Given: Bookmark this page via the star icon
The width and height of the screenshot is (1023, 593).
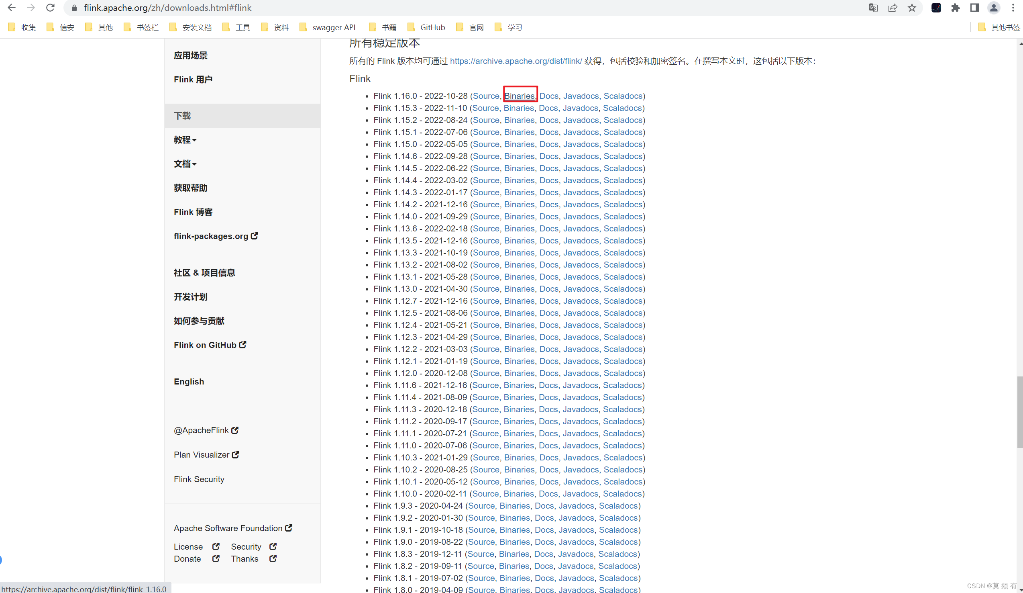Looking at the screenshot, I should click(x=912, y=7).
